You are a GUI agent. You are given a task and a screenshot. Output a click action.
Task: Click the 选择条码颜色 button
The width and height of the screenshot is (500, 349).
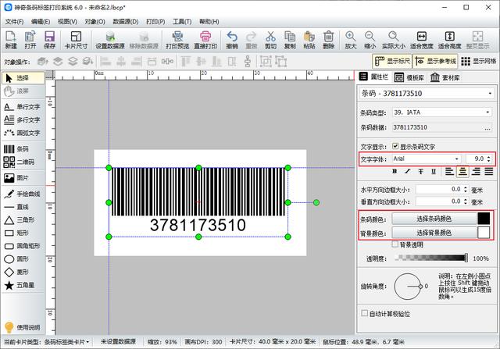(x=434, y=219)
